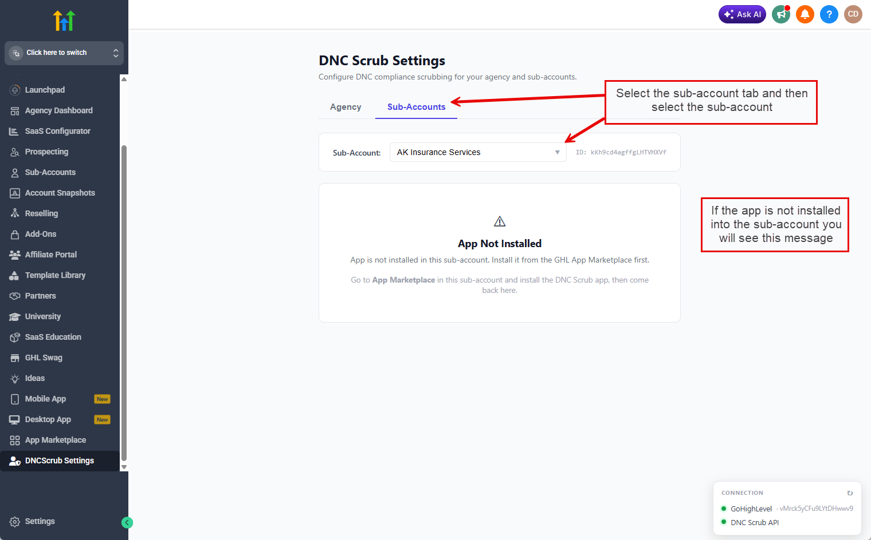Open the Sub-Accounts sidebar icon
This screenshot has height=540, width=871.
[15, 172]
